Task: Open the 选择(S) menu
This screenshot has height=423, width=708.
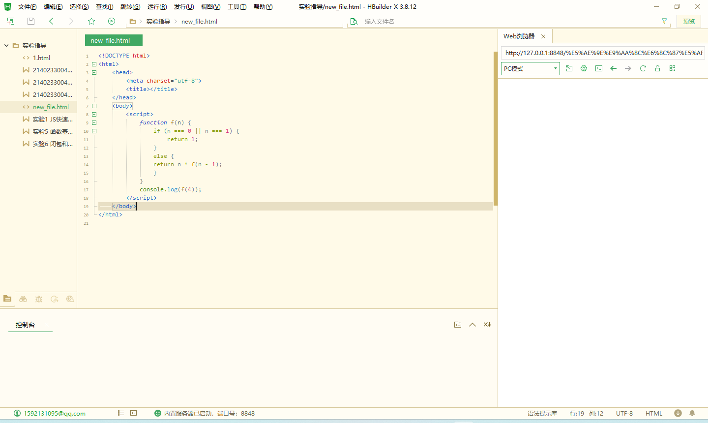Action: [x=79, y=7]
